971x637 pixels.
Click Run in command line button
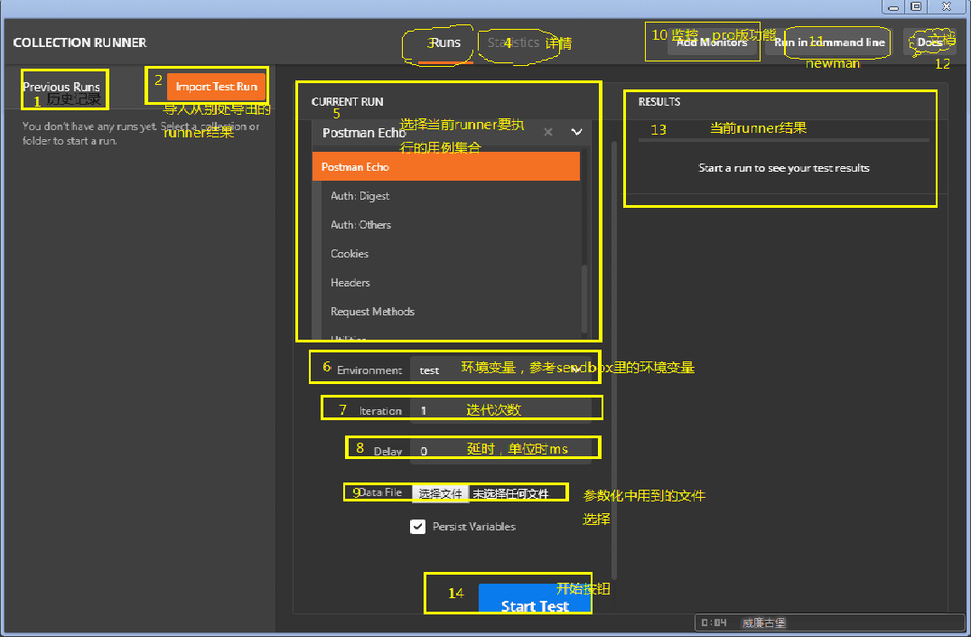pos(829,42)
